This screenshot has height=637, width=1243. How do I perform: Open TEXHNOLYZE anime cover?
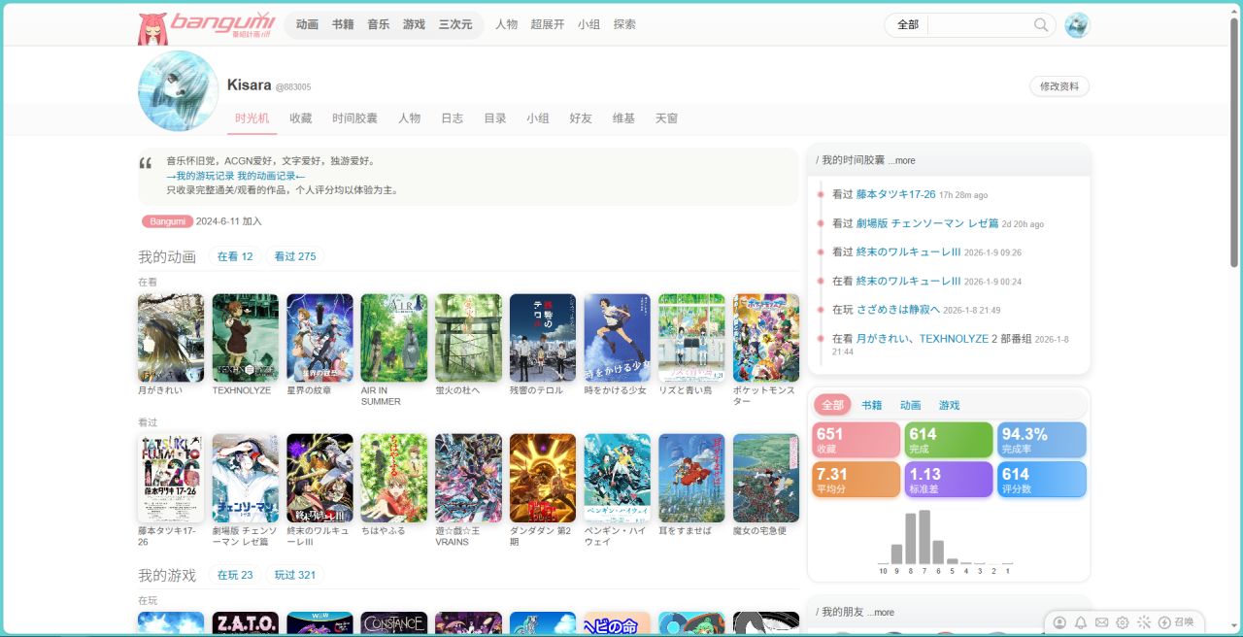tap(246, 338)
